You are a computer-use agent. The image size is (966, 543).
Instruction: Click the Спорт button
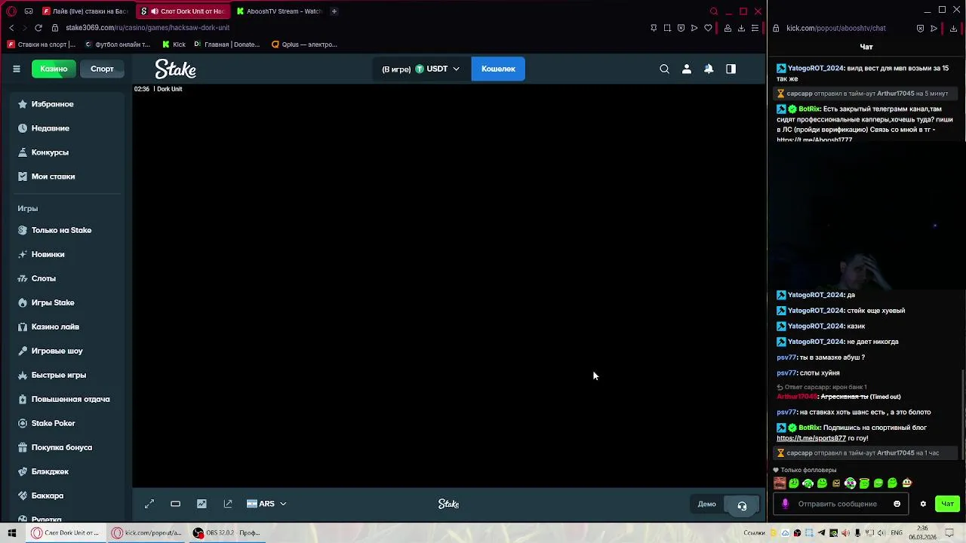[102, 69]
